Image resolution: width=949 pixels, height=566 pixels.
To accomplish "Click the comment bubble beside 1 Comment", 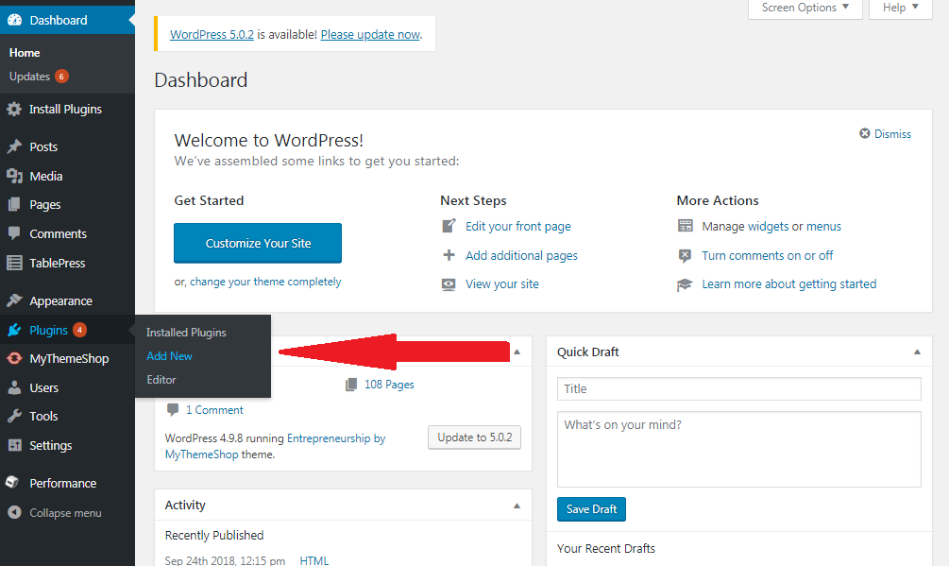I will point(173,410).
